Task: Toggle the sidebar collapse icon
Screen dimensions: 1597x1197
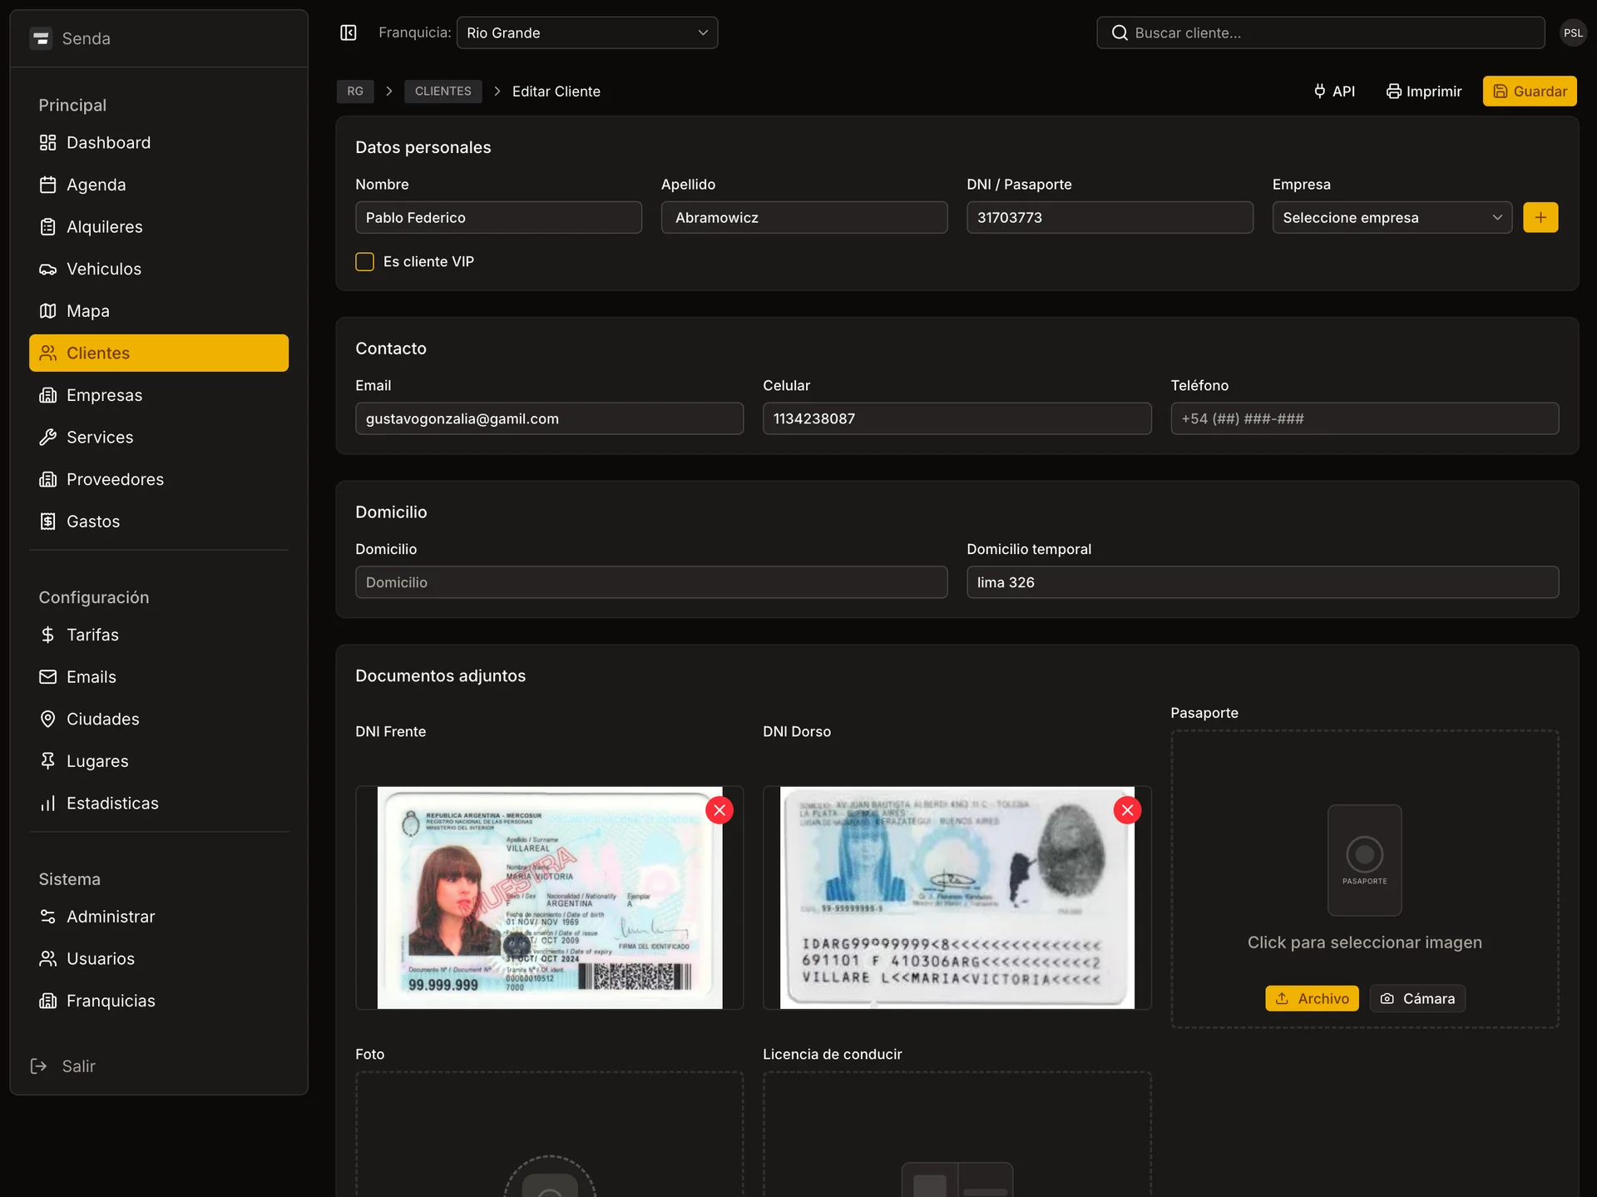Action: tap(349, 32)
